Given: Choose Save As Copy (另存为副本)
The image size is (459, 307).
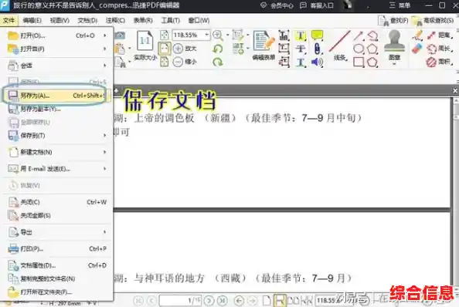Looking at the screenshot, I should [x=56, y=109].
